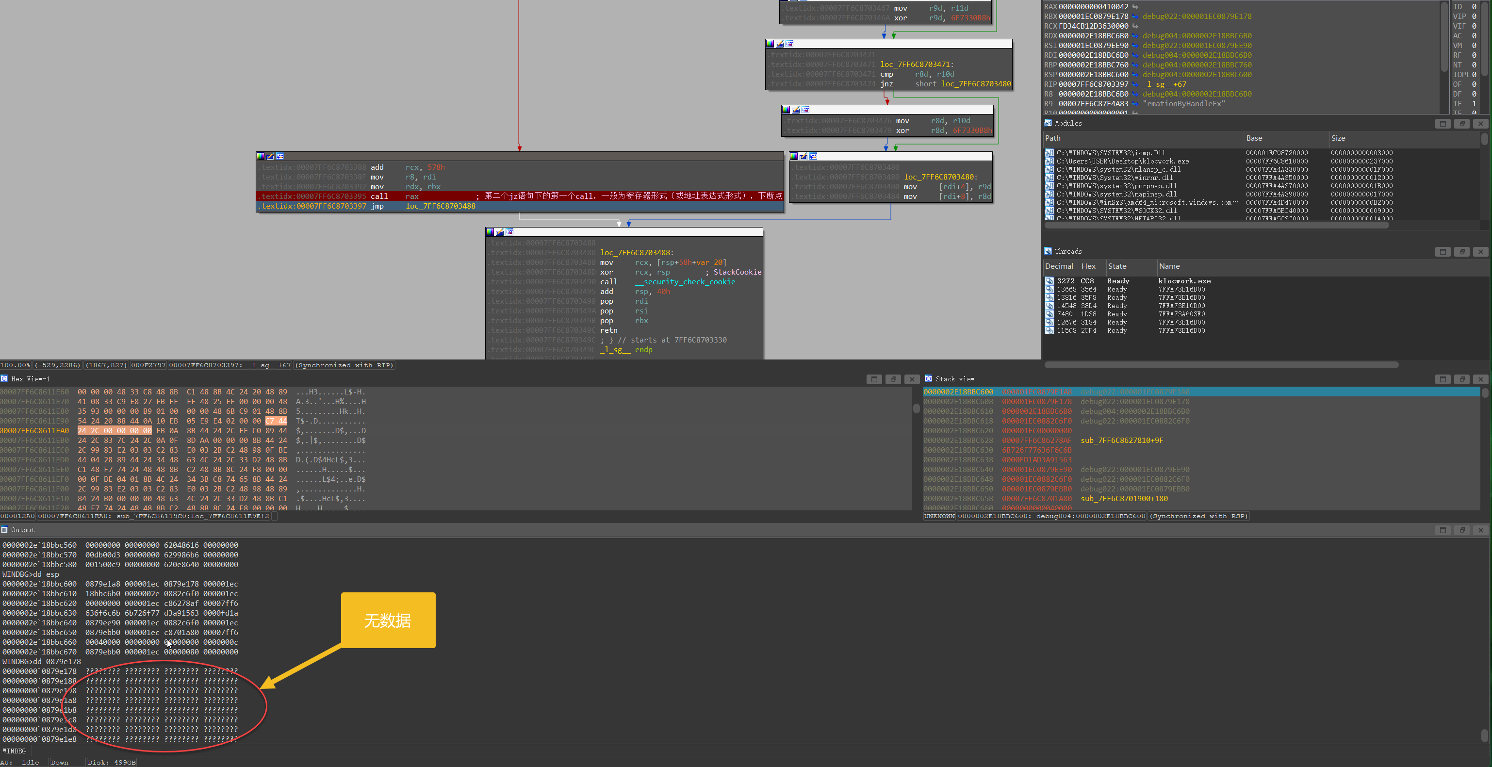Click edit-name pencil icon on call rax block
Image resolution: width=1492 pixels, height=767 pixels.
pyautogui.click(x=270, y=156)
